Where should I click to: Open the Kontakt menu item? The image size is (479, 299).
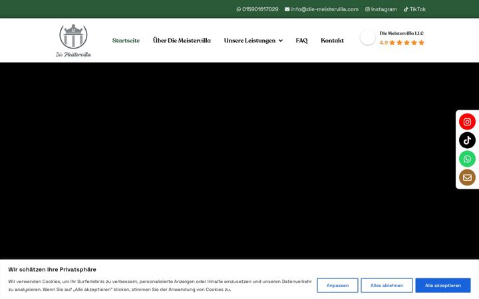pyautogui.click(x=332, y=41)
